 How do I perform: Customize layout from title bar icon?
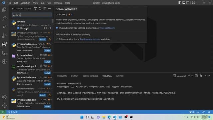[193, 3]
